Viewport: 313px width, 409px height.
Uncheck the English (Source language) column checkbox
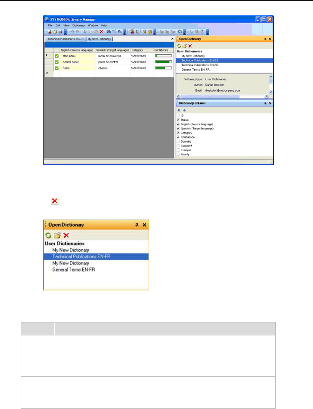(x=178, y=124)
